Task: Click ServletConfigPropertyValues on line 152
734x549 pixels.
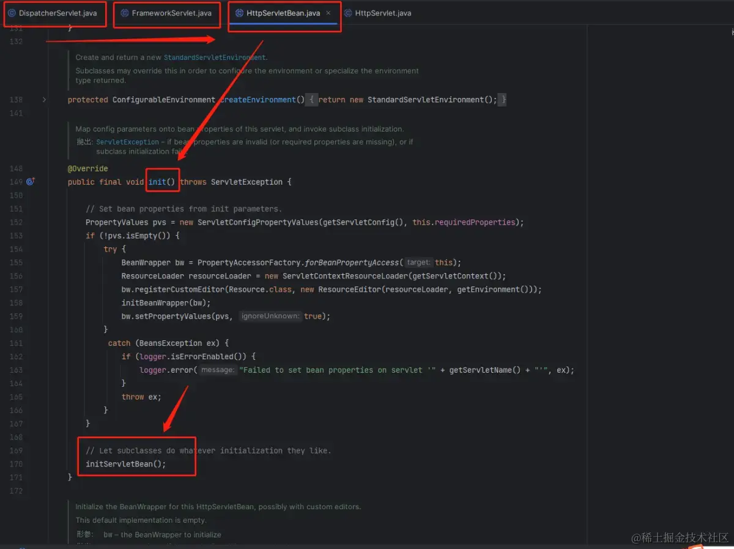Action: point(258,222)
